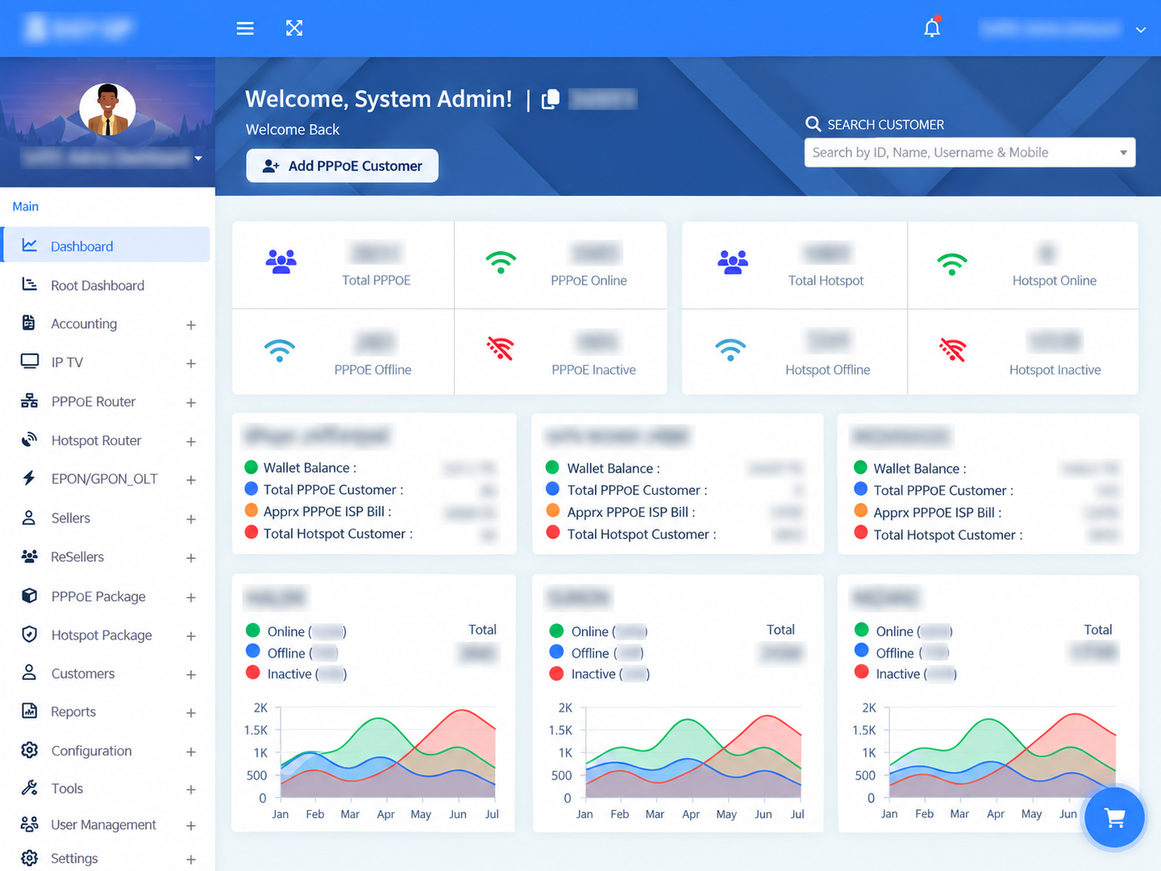The image size is (1161, 871).
Task: Click Main section label in sidebar
Action: click(x=26, y=206)
